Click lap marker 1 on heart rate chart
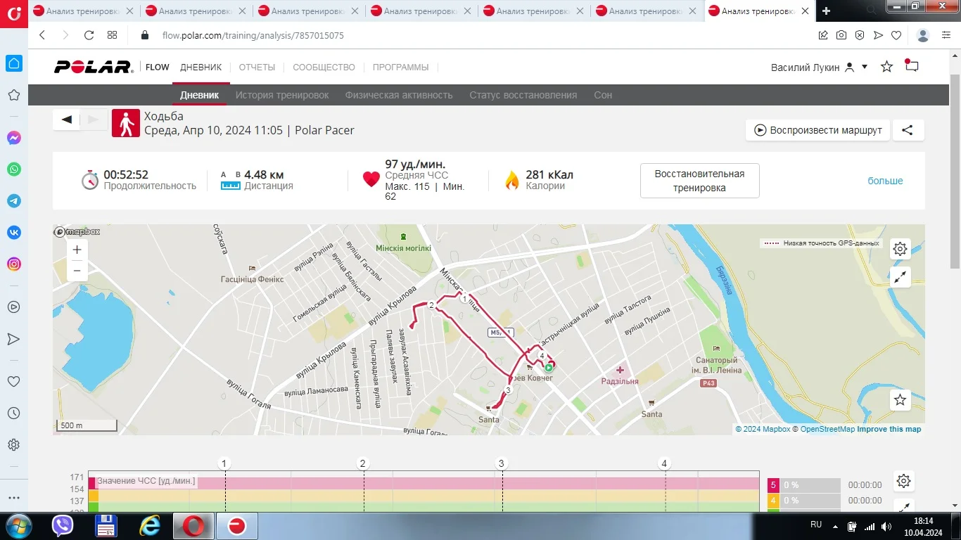This screenshot has height=540, width=961. tap(224, 463)
